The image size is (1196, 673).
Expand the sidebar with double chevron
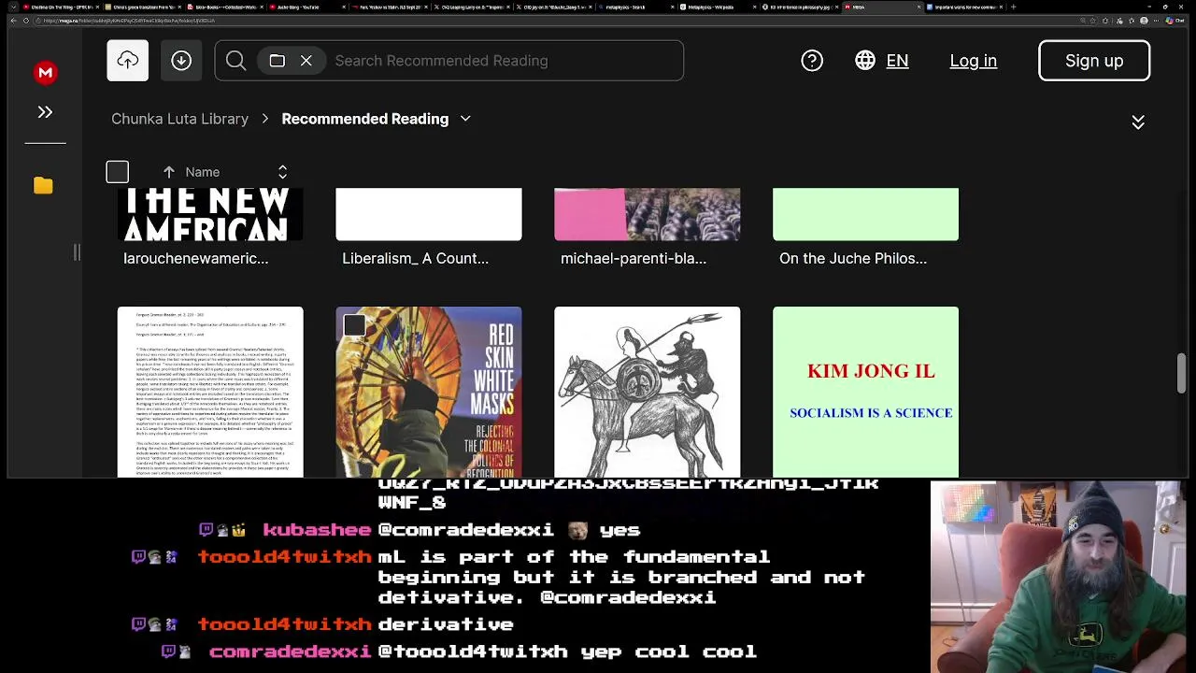[45, 112]
